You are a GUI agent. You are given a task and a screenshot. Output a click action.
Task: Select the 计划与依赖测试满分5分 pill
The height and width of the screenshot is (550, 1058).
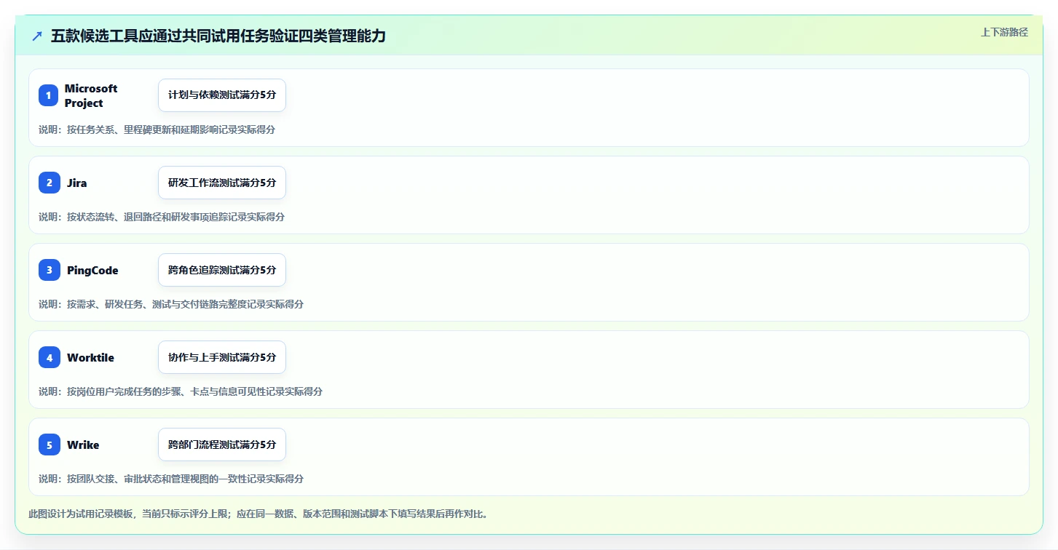222,95
